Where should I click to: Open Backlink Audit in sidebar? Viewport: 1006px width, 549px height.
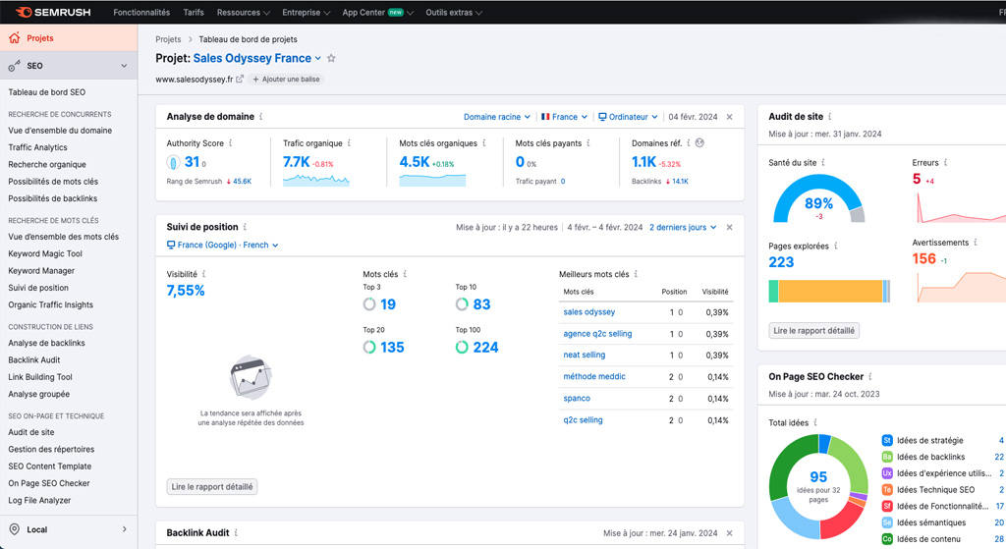tap(34, 360)
